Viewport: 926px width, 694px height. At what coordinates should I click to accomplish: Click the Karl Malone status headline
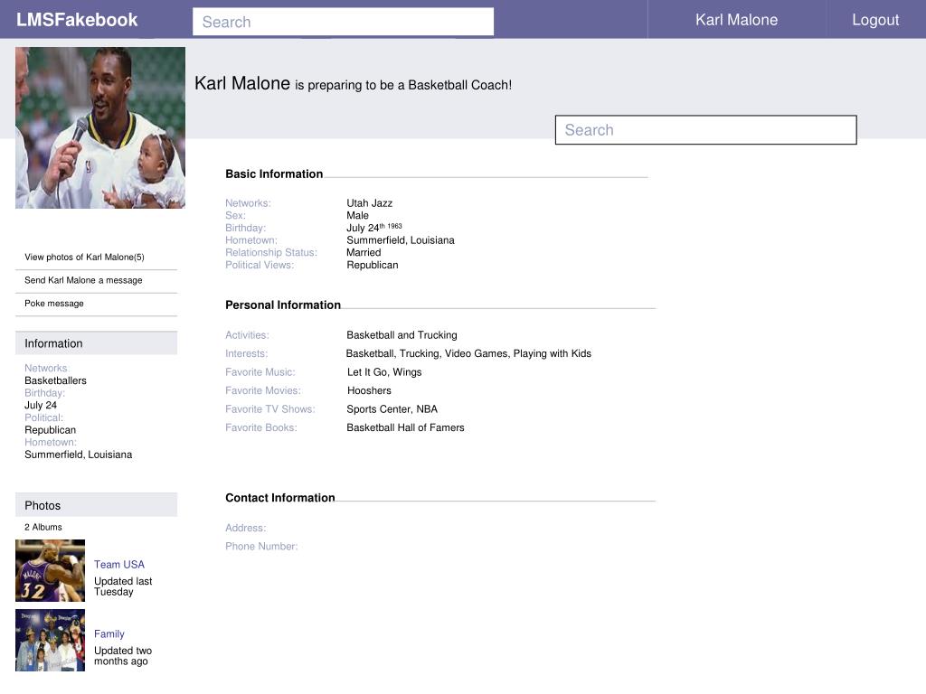(x=354, y=84)
